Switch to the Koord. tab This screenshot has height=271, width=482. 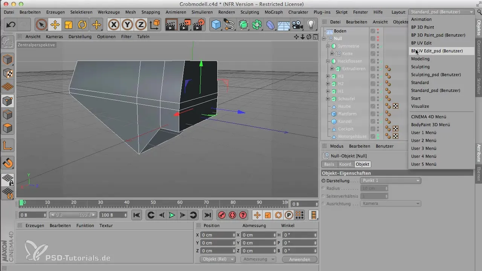point(345,164)
